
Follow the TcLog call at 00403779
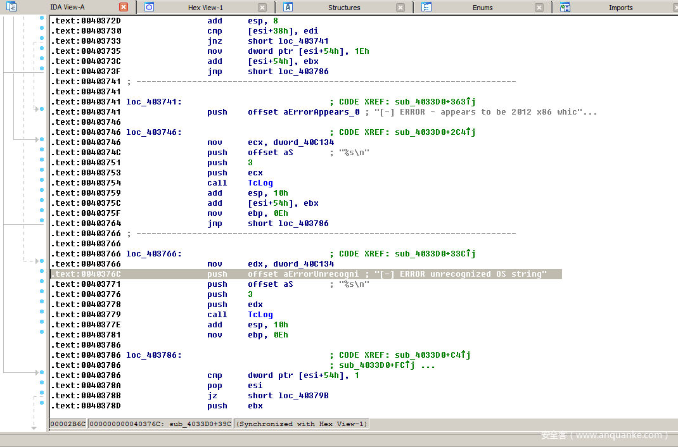260,315
